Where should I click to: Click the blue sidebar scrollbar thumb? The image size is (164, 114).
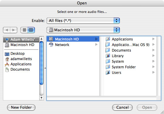(x=41, y=63)
